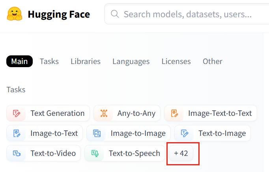Open the Libraries tab

[86, 61]
